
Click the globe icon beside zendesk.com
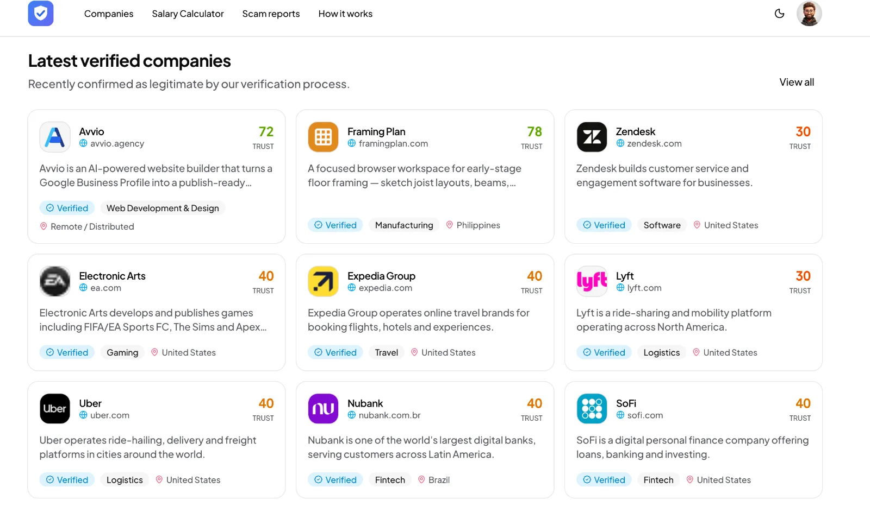click(x=620, y=143)
